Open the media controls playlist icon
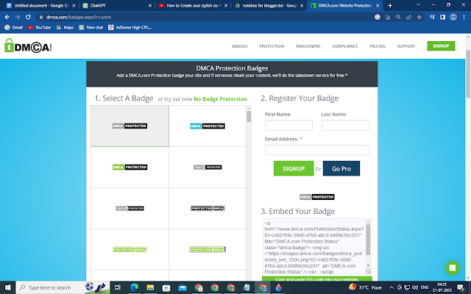The image size is (471, 294). click(x=432, y=17)
